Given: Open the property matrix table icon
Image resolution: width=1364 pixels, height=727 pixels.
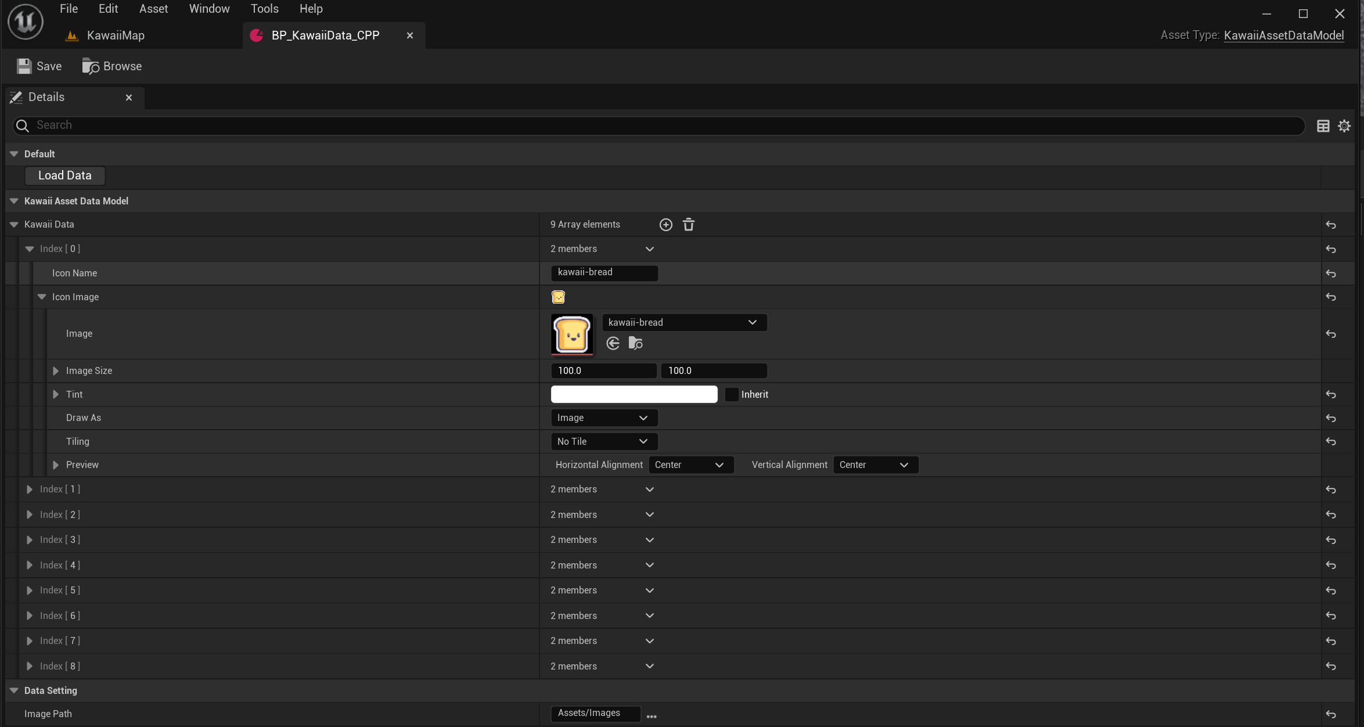Looking at the screenshot, I should coord(1323,125).
